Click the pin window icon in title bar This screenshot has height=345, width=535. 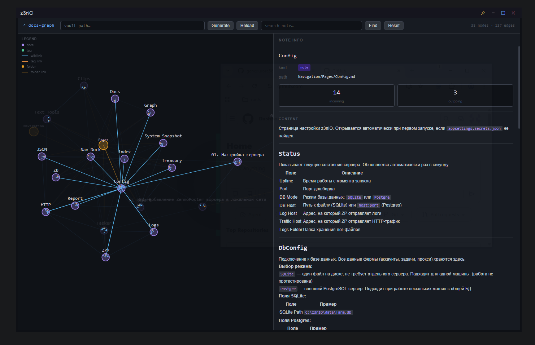coord(483,13)
